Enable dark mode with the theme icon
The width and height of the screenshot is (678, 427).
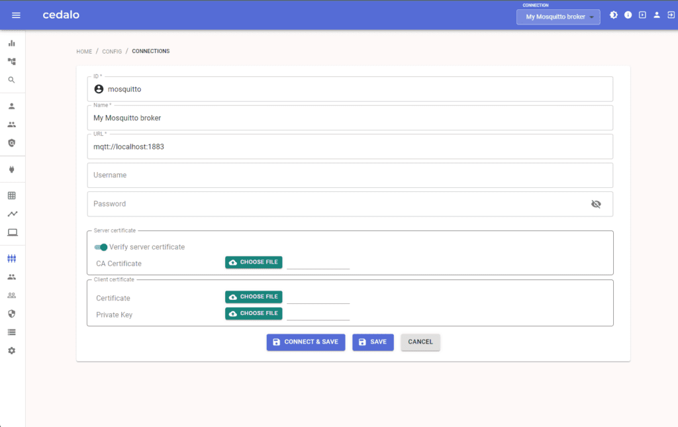click(613, 15)
